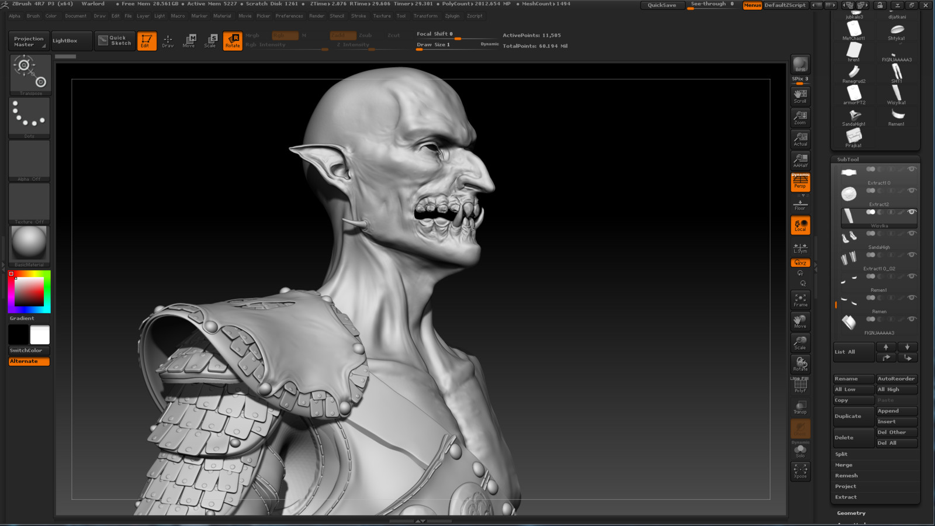Click the Duplicate subtool button

point(854,416)
